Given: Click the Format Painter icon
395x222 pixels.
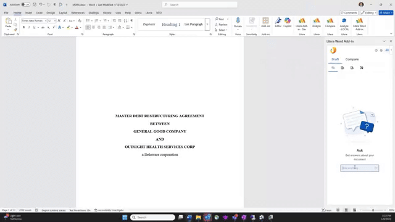Looking at the screenshot, I should click(x=15, y=30).
